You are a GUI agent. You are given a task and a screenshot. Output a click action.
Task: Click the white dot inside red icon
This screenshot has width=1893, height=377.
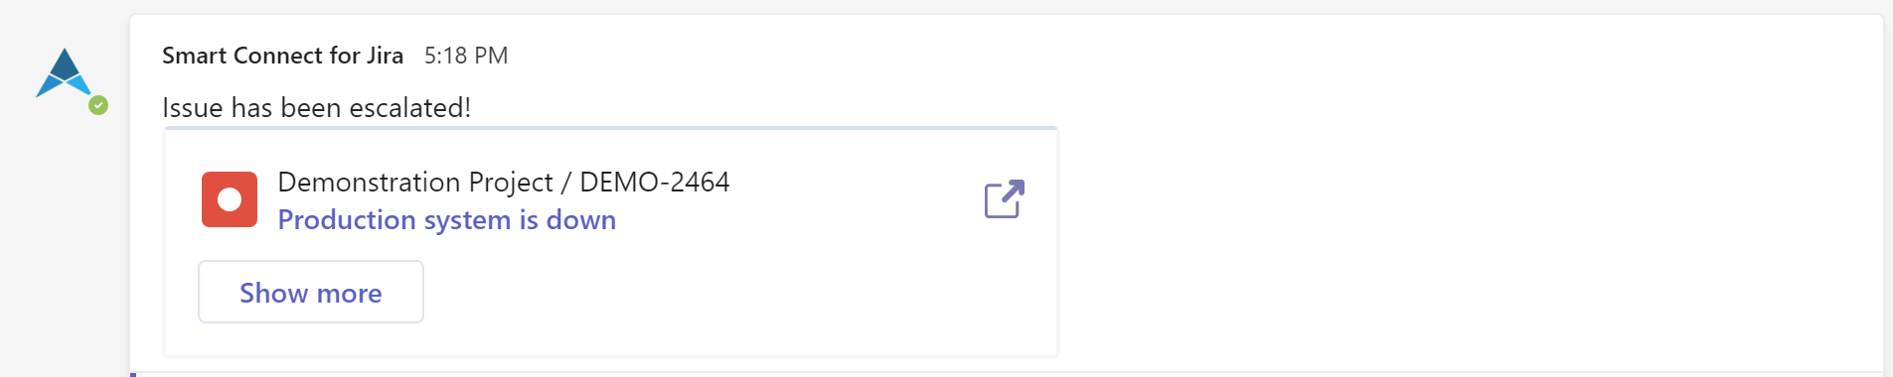pyautogui.click(x=230, y=199)
